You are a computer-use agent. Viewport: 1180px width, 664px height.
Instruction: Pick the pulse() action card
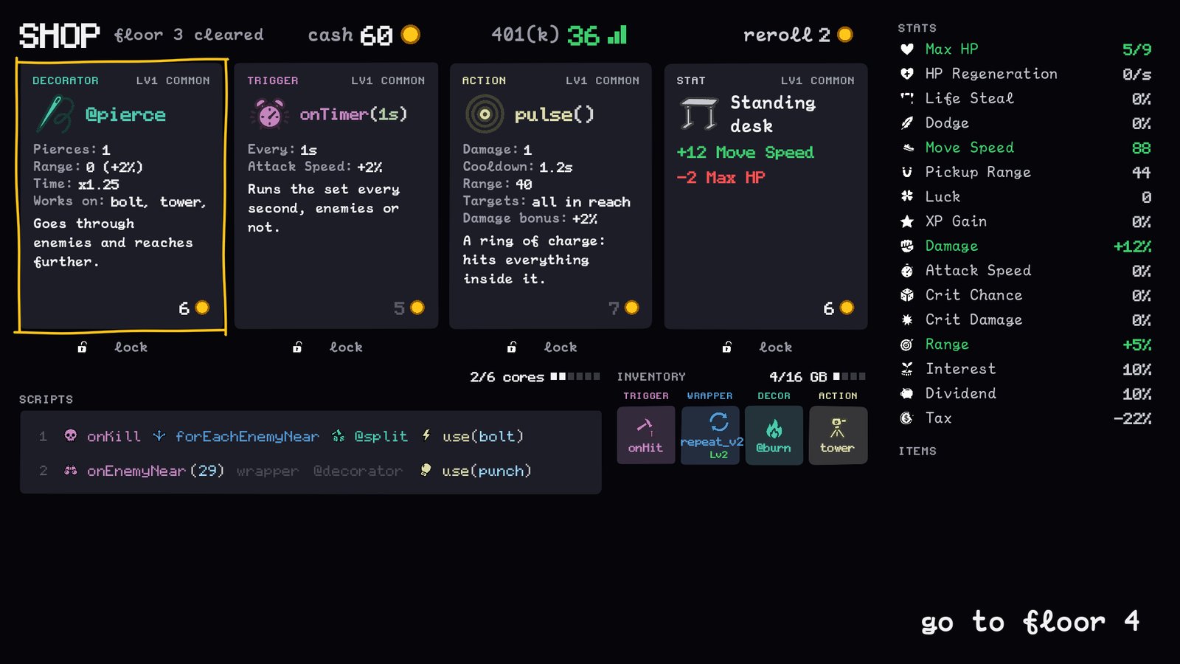[x=551, y=196]
